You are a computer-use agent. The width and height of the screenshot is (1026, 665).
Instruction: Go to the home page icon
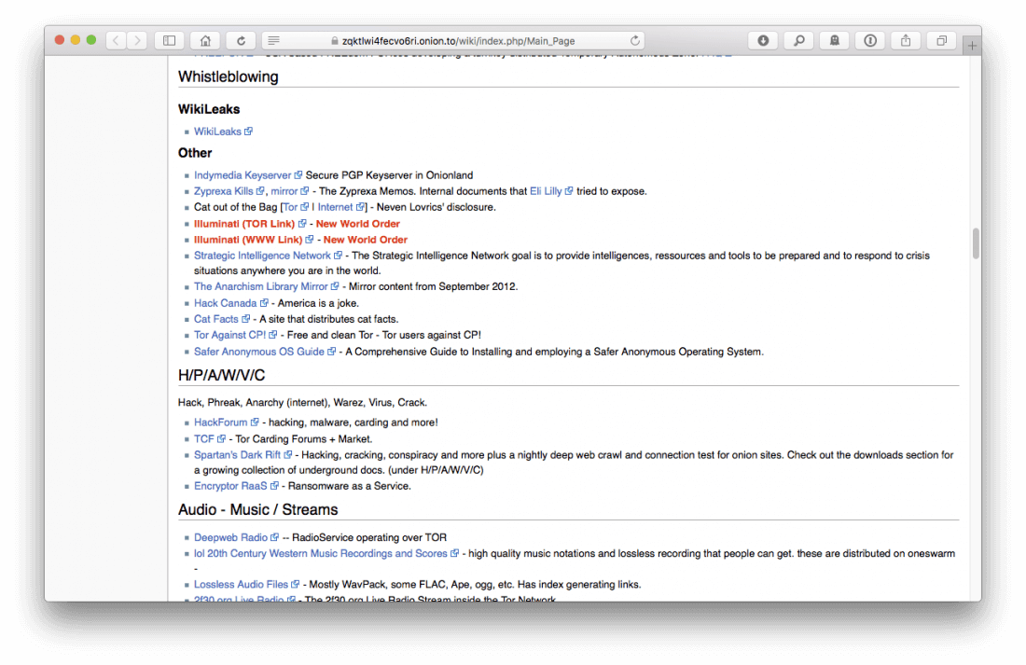pos(205,40)
